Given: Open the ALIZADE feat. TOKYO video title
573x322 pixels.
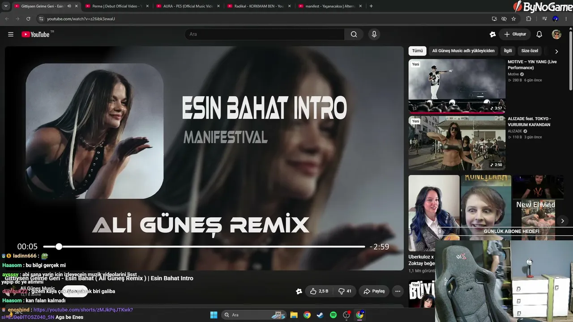Looking at the screenshot, I should (x=529, y=122).
